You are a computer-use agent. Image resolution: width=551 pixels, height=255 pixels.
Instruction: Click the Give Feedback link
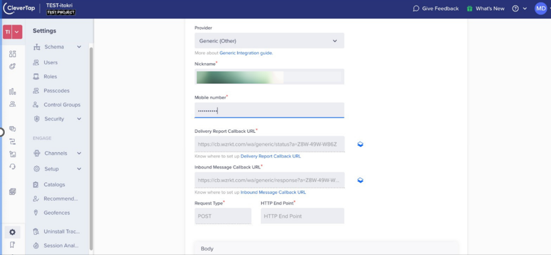(440, 9)
